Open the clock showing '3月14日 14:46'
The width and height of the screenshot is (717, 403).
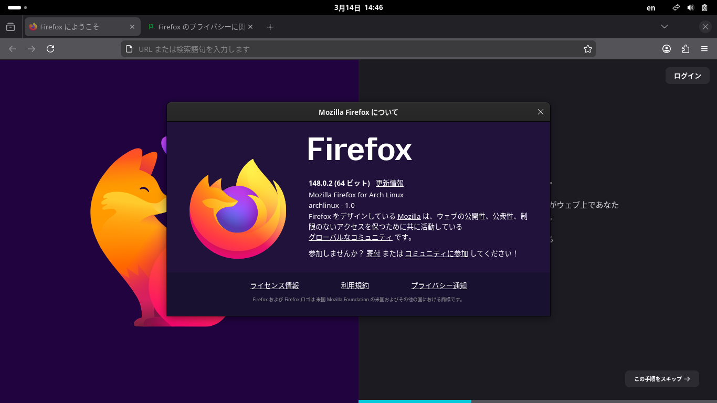pos(358,8)
